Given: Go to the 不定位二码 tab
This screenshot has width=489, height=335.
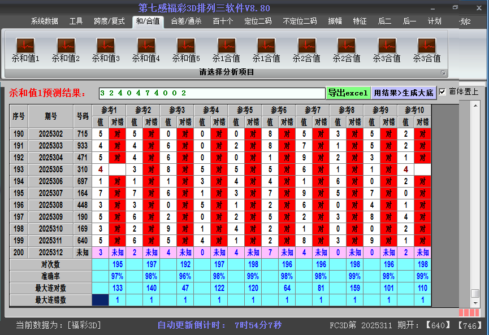Looking at the screenshot, I should [x=300, y=21].
